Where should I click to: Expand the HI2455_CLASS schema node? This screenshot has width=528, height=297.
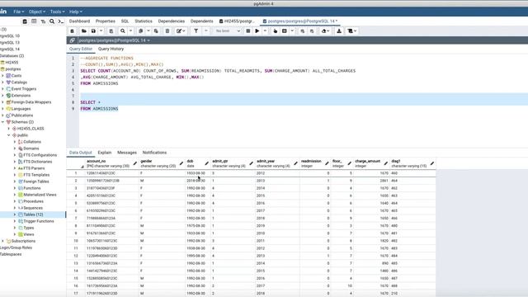pos(9,129)
